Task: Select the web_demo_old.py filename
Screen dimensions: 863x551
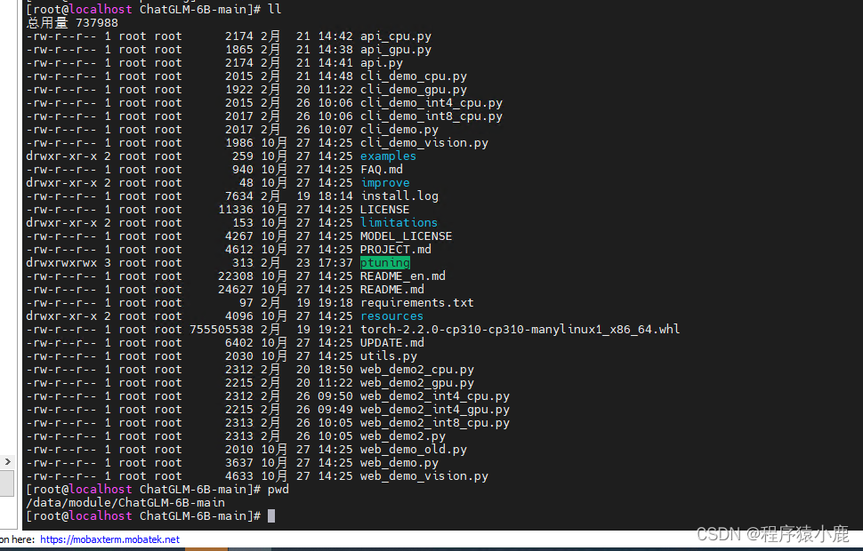Action: (x=414, y=450)
